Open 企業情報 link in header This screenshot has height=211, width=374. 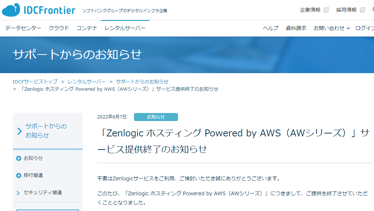click(310, 10)
